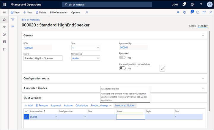This screenshot has height=130, width=214.
Task: Click the Associated Guides button
Action: pos(124,105)
